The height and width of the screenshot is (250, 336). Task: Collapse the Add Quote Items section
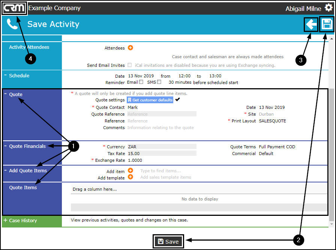(x=5, y=170)
